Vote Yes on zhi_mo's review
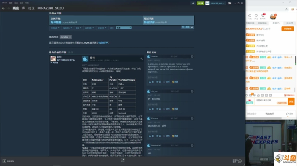 point(151,109)
